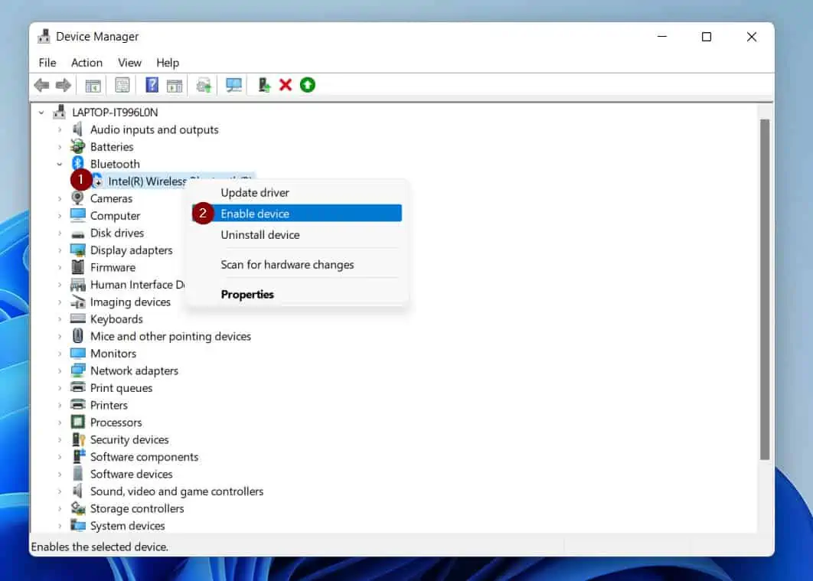Select Update driver in the context menu
Image resolution: width=813 pixels, height=581 pixels.
(255, 193)
